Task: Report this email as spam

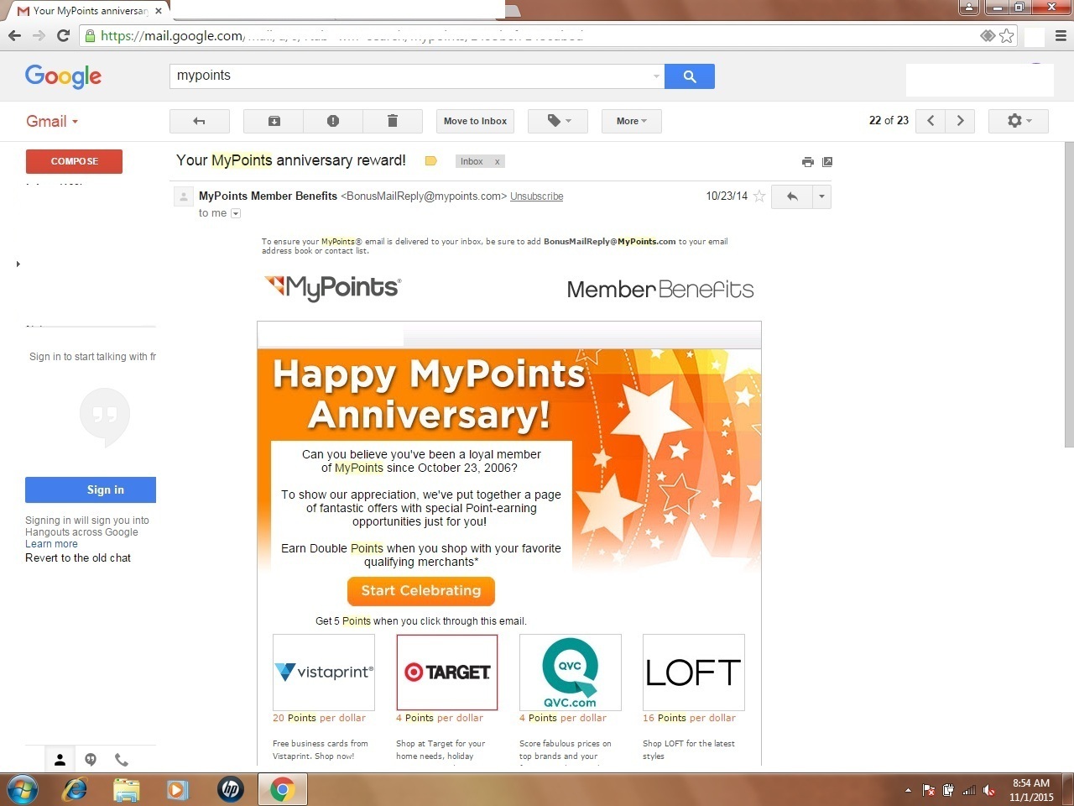Action: coord(333,121)
